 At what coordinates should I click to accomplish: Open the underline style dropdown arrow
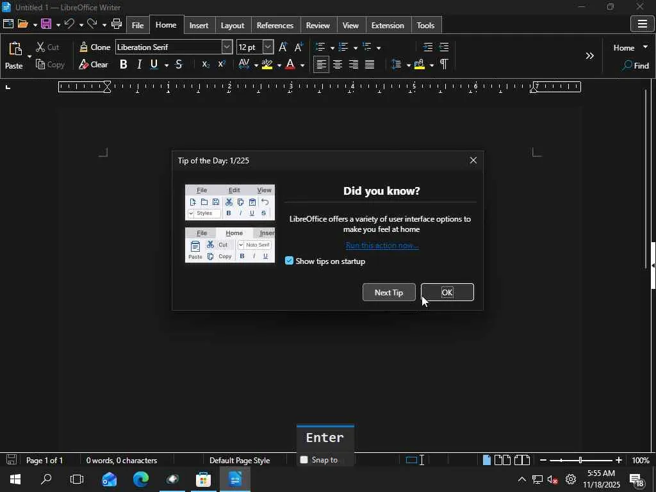point(167,65)
